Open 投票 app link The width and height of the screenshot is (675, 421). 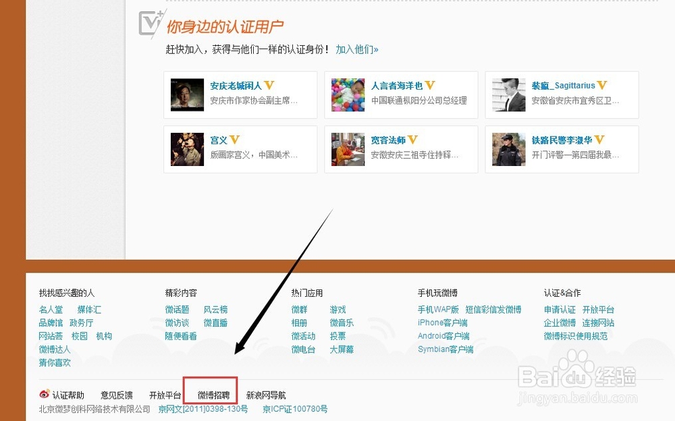[338, 336]
